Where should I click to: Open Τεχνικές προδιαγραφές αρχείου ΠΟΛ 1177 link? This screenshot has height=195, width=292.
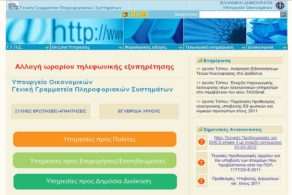point(245,163)
